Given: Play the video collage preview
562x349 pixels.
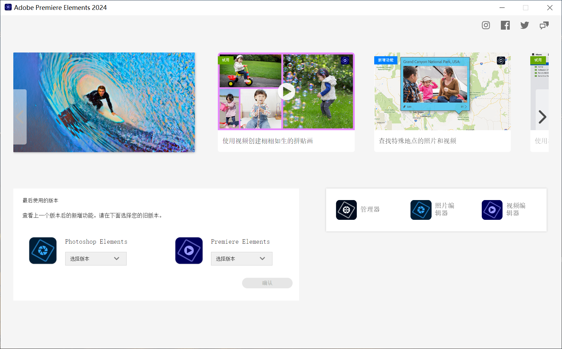Looking at the screenshot, I should pos(286,91).
